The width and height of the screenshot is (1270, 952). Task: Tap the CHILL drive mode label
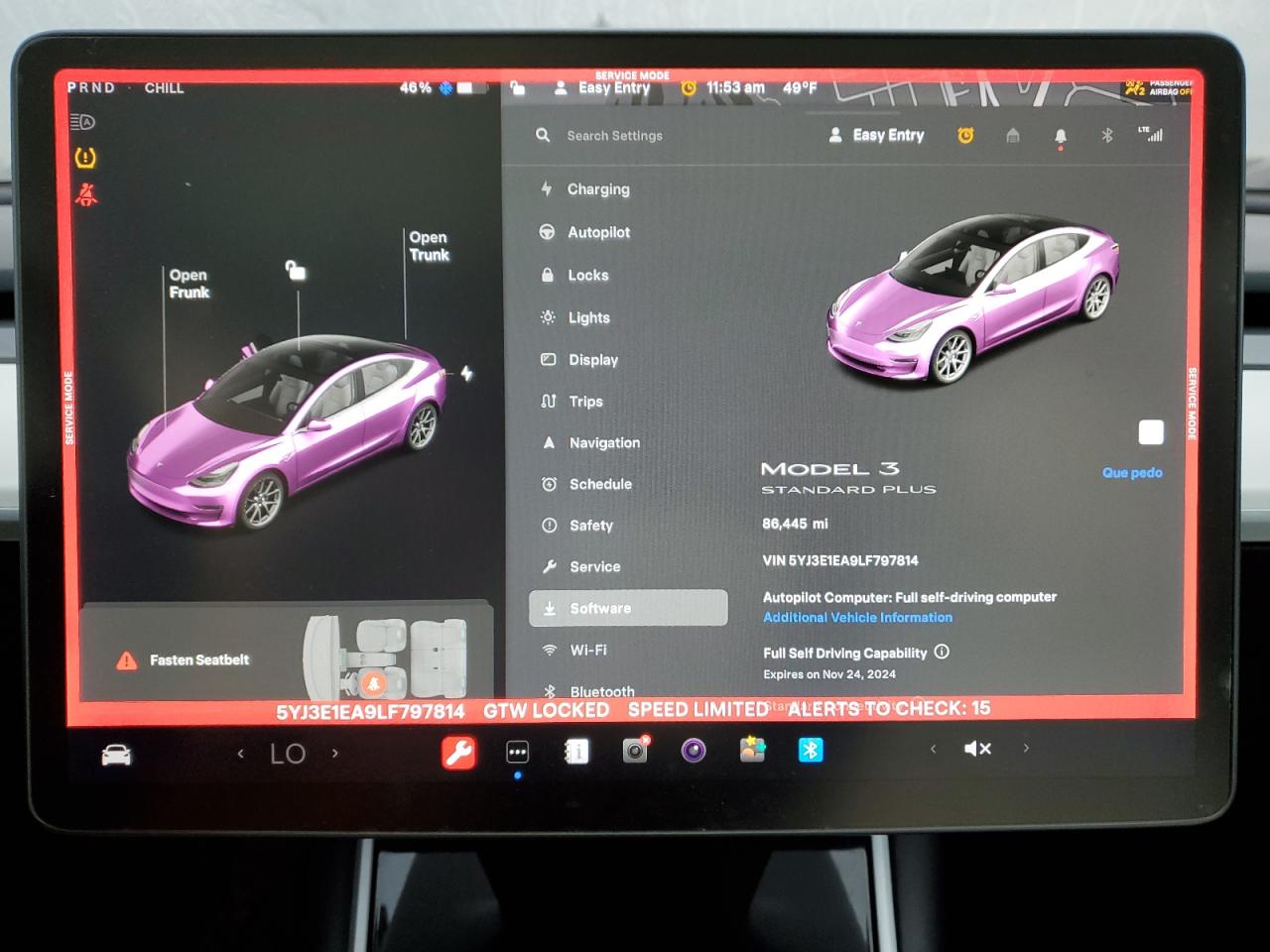[x=165, y=88]
